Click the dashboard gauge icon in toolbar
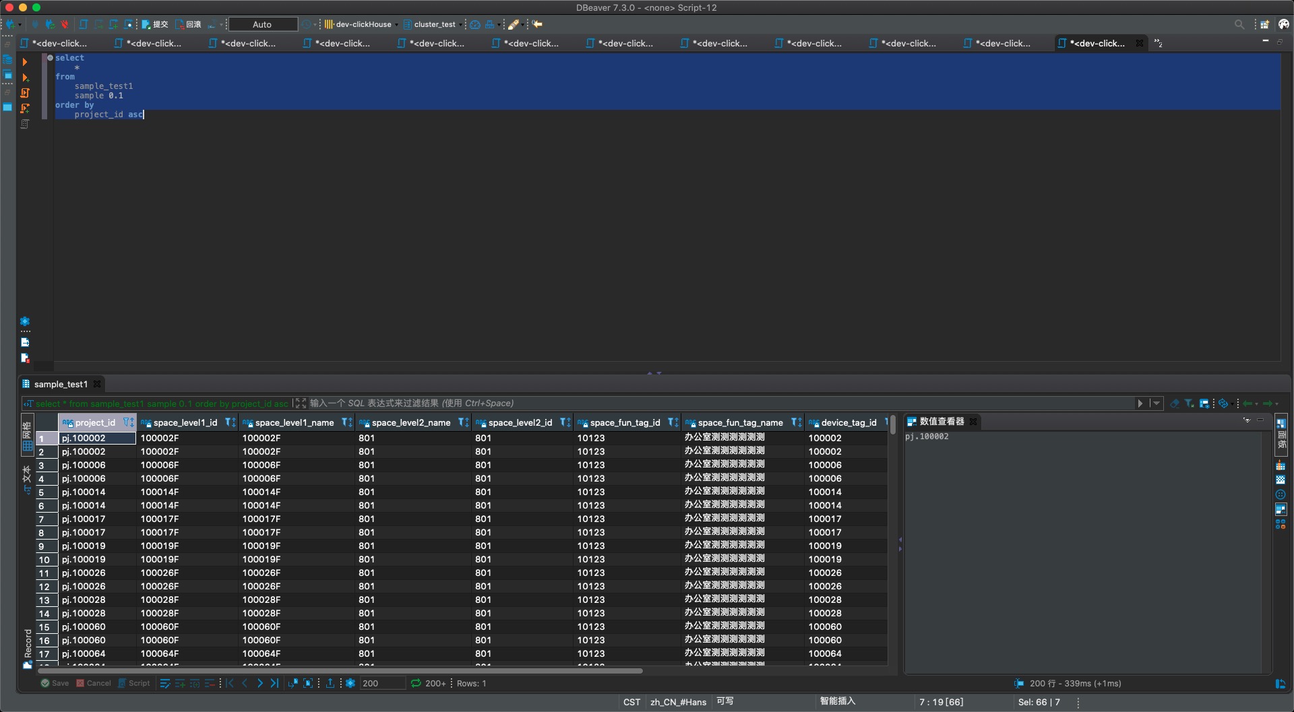 tap(475, 24)
